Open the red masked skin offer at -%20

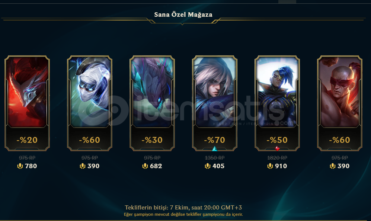pos(27,103)
